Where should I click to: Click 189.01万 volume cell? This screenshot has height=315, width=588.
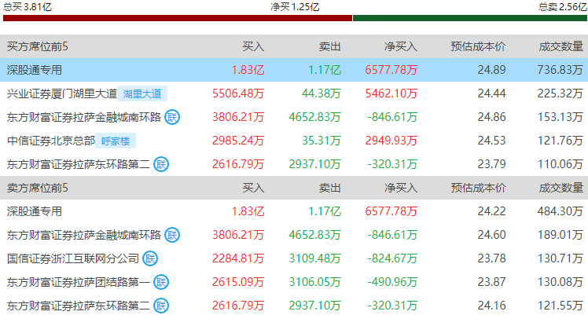(560, 235)
